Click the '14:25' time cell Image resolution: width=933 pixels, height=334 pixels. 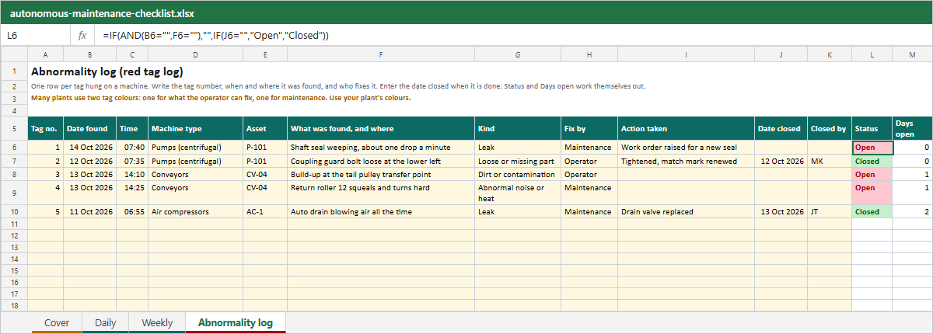tap(132, 193)
